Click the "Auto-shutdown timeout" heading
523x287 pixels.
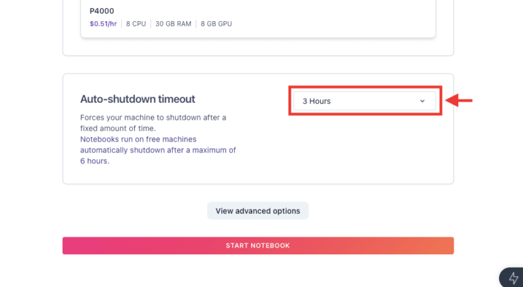[138, 99]
